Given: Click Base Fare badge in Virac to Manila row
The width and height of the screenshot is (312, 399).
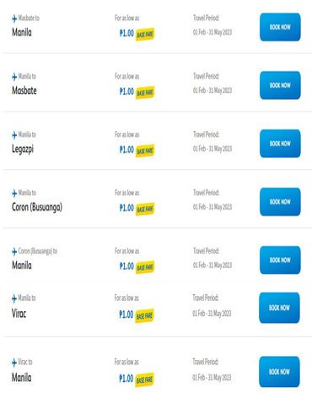Looking at the screenshot, I should pos(144,380).
